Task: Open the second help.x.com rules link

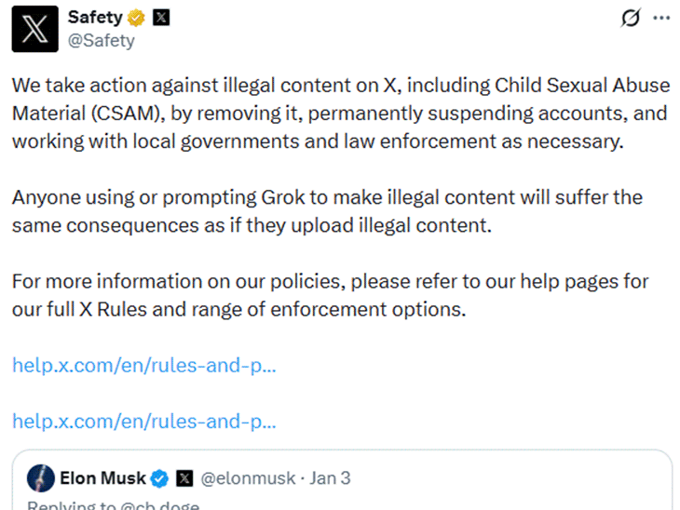Action: [x=144, y=421]
